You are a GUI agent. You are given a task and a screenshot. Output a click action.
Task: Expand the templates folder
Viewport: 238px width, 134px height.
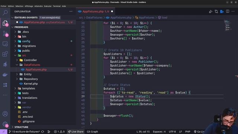click(15, 88)
